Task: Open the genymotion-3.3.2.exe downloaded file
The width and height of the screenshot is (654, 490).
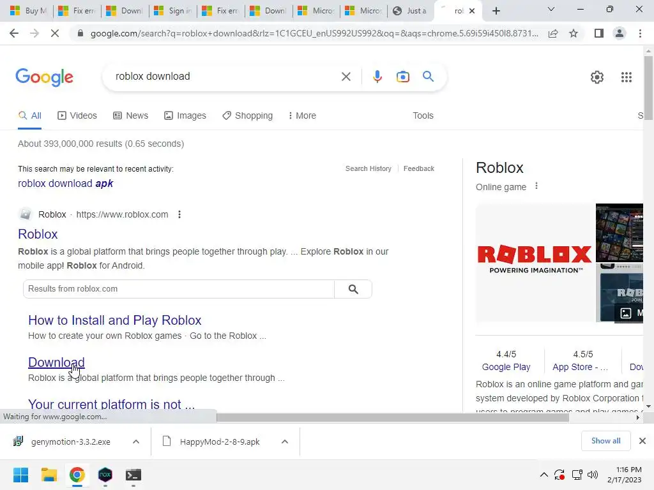Action: pyautogui.click(x=70, y=442)
